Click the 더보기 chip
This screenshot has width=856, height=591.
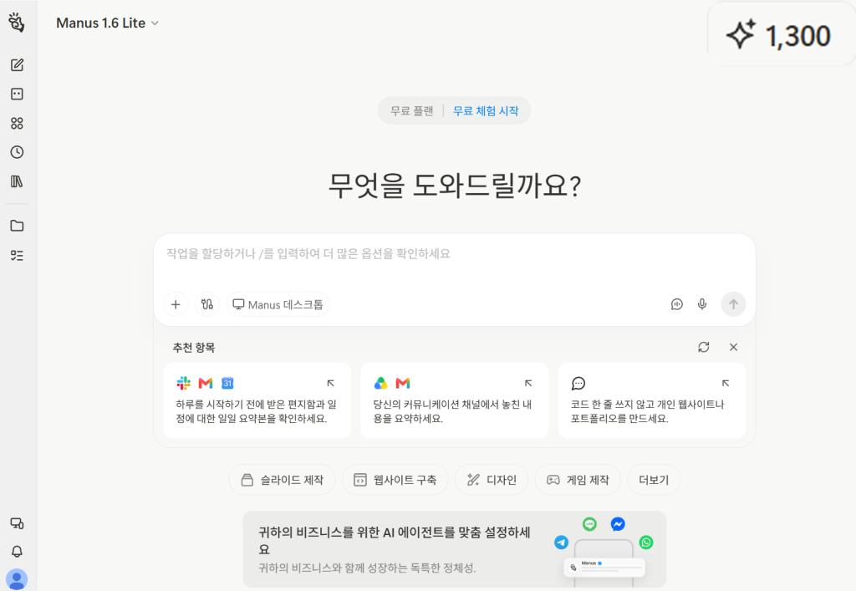654,480
